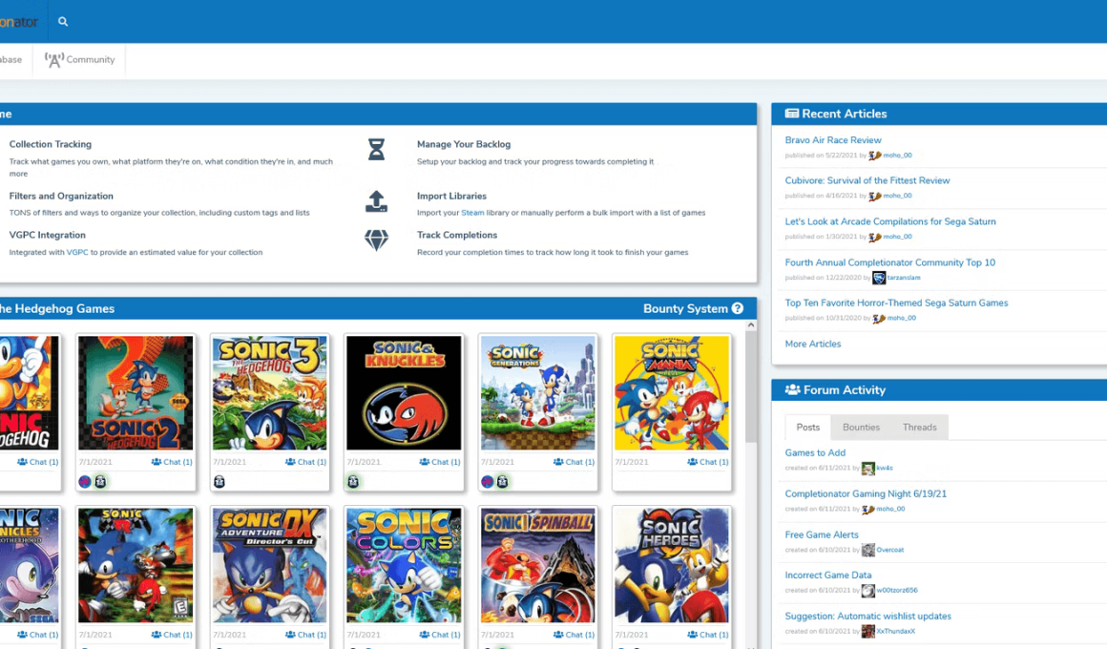Open the Free Game Alerts post
This screenshot has height=649, width=1107.
(x=822, y=534)
